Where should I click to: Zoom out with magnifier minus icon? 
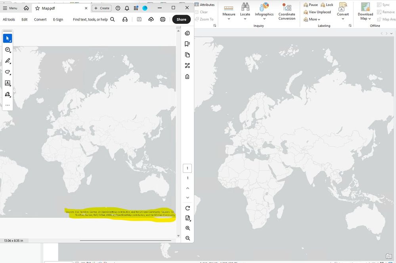coord(187,238)
